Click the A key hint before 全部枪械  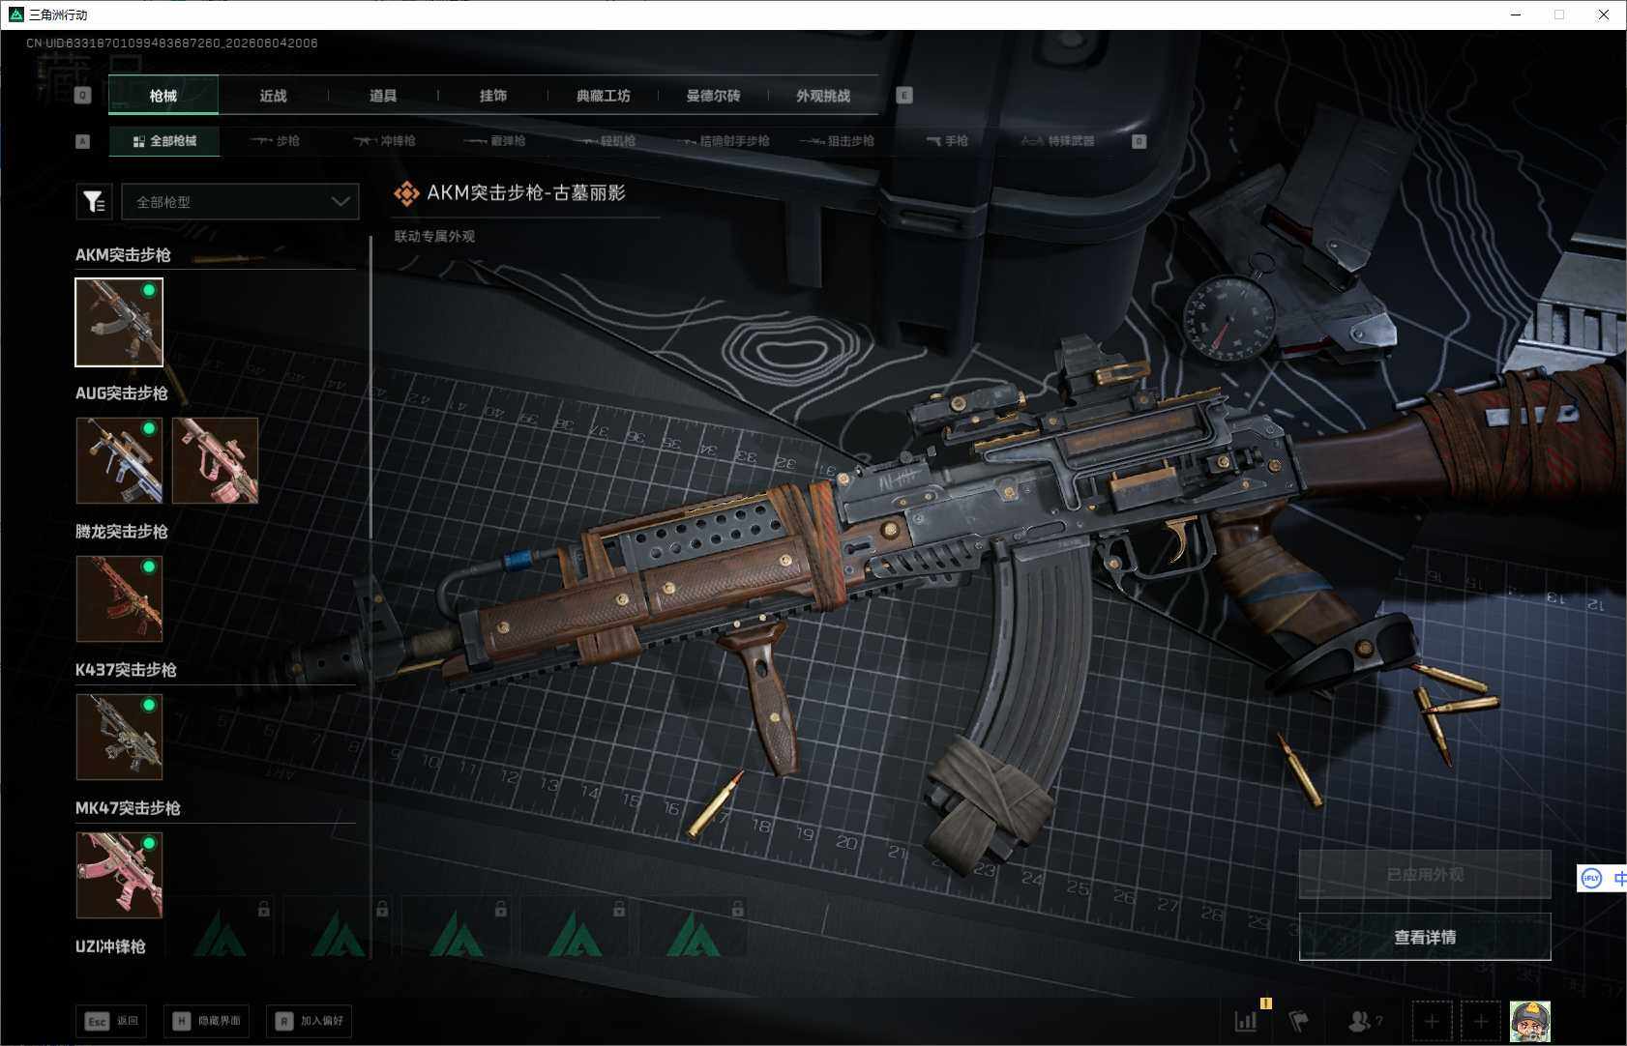tap(82, 141)
